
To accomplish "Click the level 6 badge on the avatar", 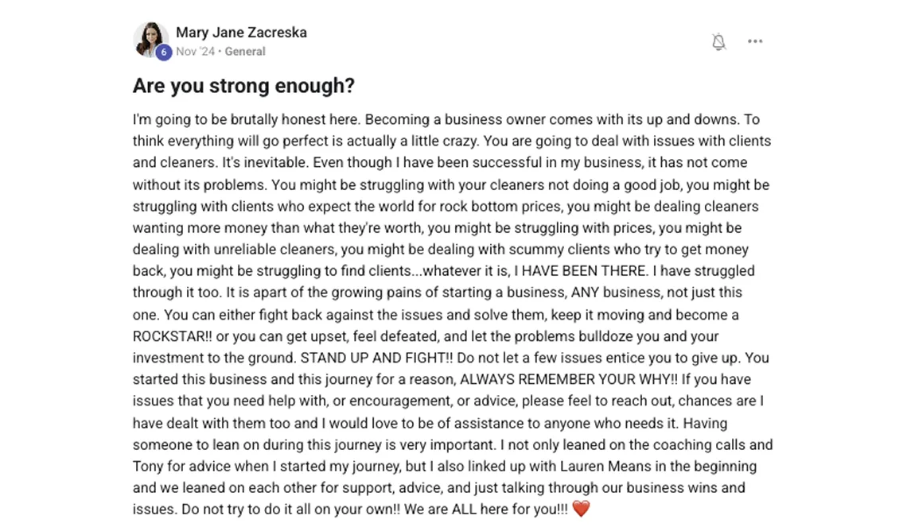I will click(x=164, y=52).
